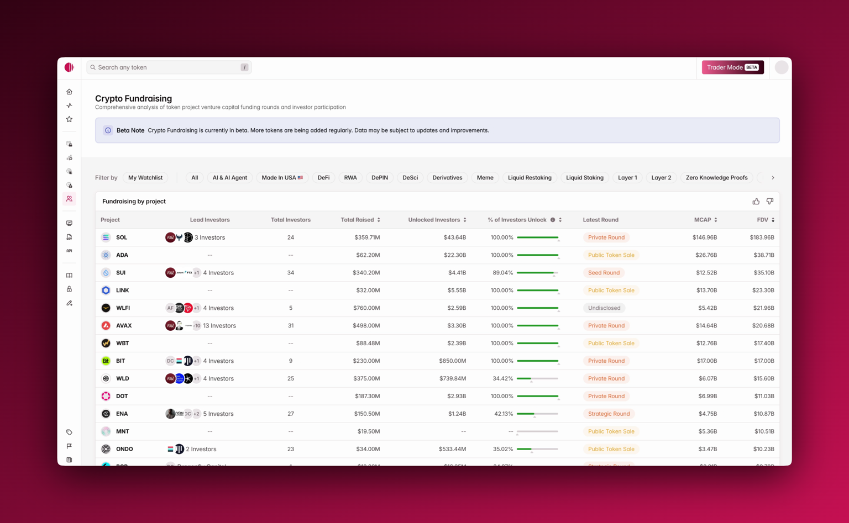Select the Liquid Staking category tab
The height and width of the screenshot is (523, 849).
585,178
